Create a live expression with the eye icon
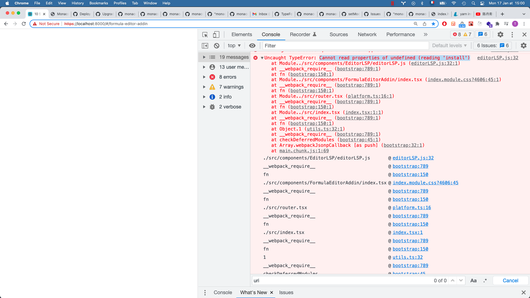Viewport: 530px width, 298px height. tap(252, 46)
